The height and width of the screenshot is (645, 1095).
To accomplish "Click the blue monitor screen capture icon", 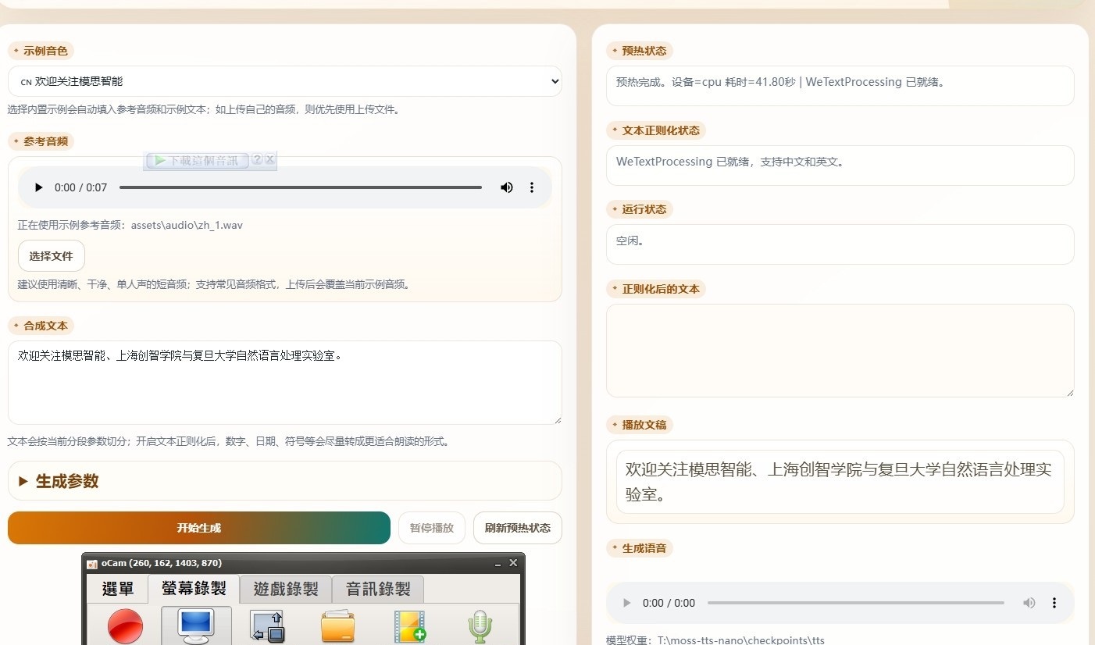I will click(196, 625).
